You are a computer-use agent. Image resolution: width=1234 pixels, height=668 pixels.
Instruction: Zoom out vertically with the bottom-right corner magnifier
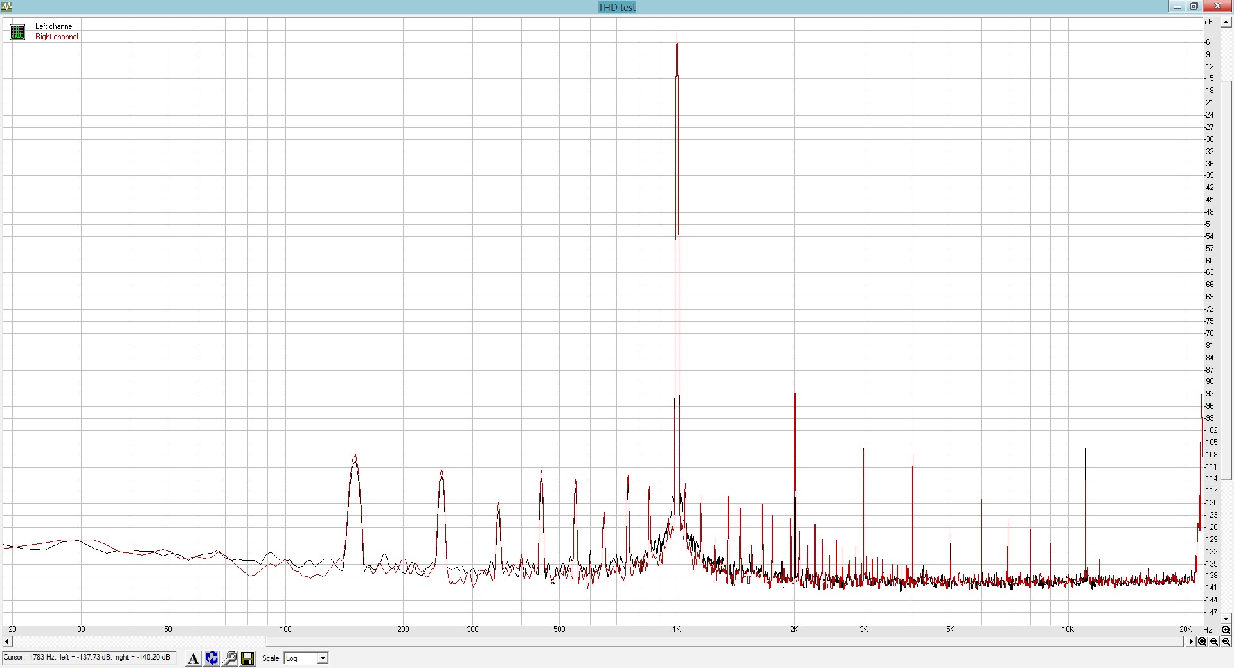[1226, 642]
